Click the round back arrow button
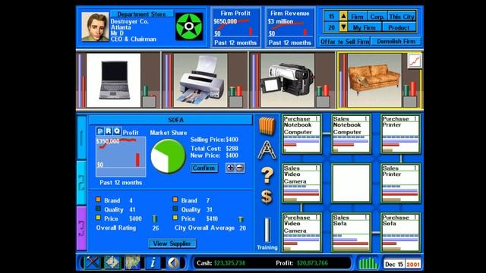Screen dimensions: 486x273 pyautogui.click(x=173, y=263)
